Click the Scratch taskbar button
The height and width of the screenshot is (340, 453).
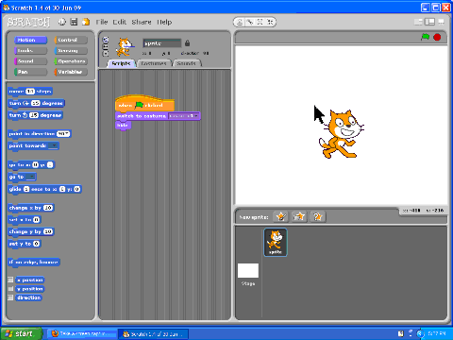coord(153,334)
